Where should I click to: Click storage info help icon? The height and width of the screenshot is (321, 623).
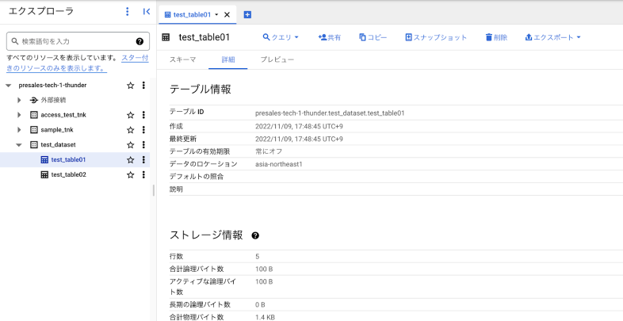255,236
